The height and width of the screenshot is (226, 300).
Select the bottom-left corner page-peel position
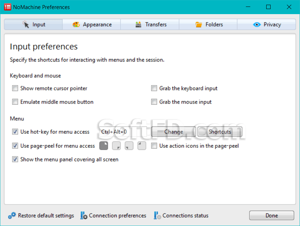click(x=129, y=146)
